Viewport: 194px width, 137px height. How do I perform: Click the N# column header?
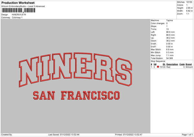coord(155,64)
